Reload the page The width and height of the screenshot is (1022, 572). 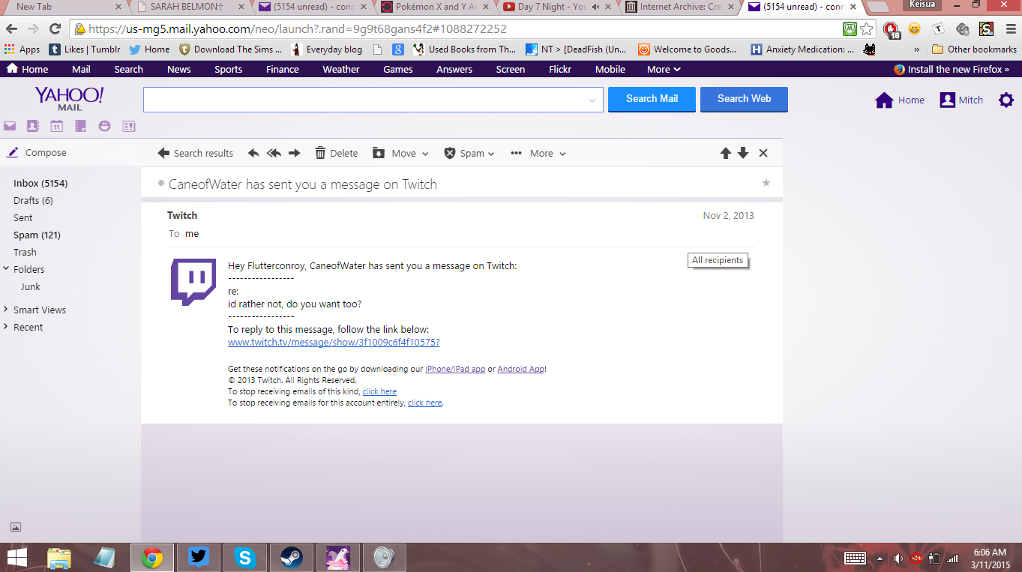coord(55,29)
